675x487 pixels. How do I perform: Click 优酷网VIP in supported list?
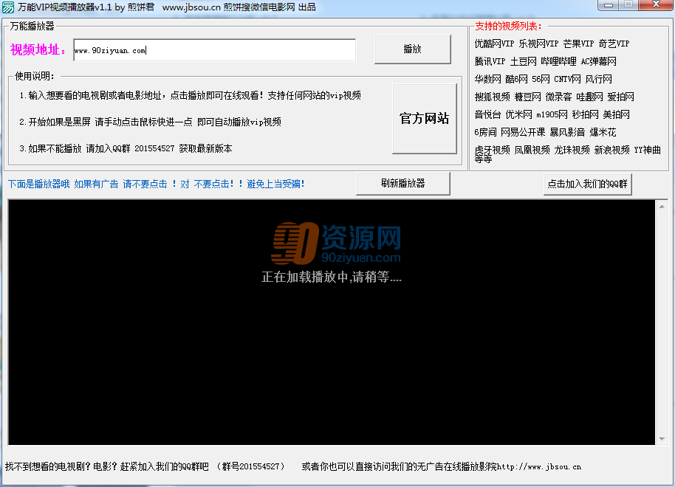(494, 44)
